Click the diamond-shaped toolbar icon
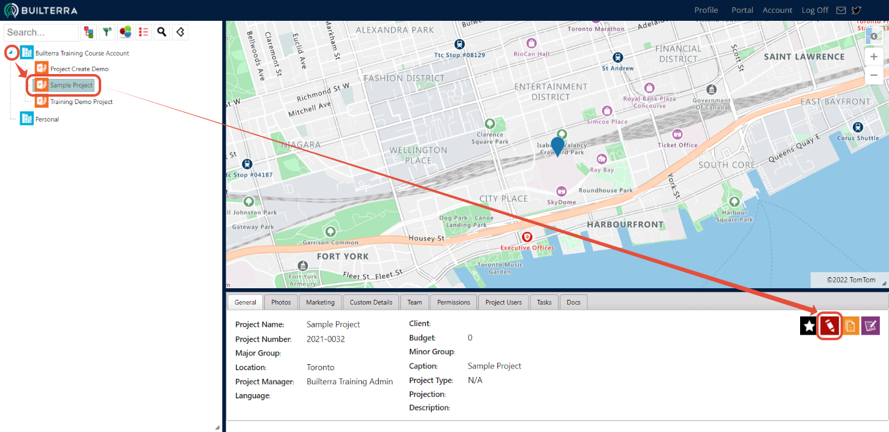This screenshot has width=889, height=432. click(180, 32)
